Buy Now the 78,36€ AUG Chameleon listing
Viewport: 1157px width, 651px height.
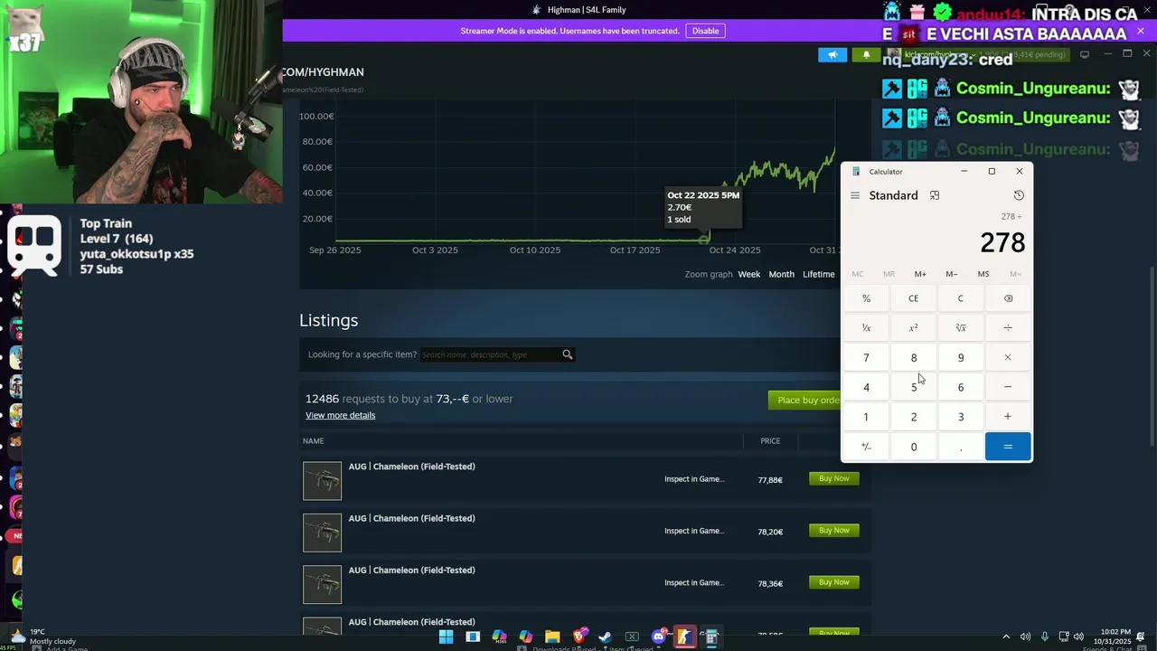(833, 582)
